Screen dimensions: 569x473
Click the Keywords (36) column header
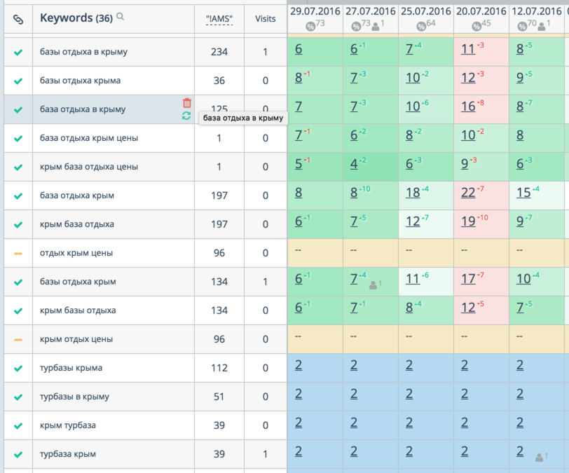tap(76, 18)
